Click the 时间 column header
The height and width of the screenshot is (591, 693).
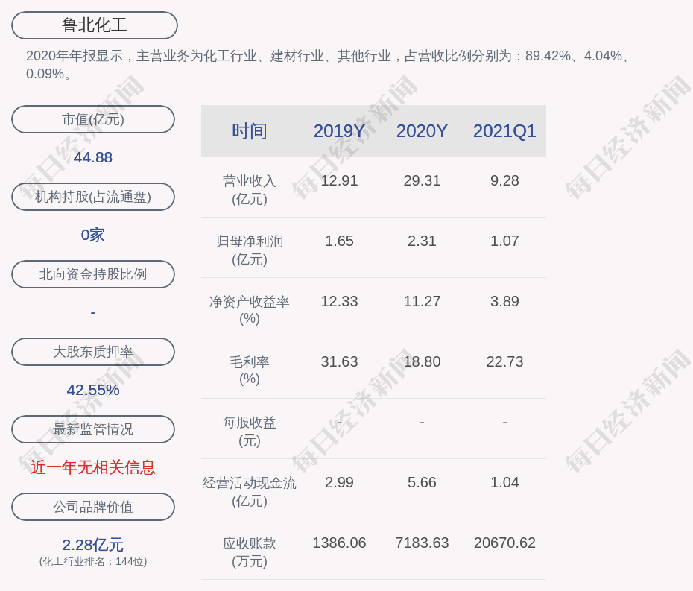point(250,131)
